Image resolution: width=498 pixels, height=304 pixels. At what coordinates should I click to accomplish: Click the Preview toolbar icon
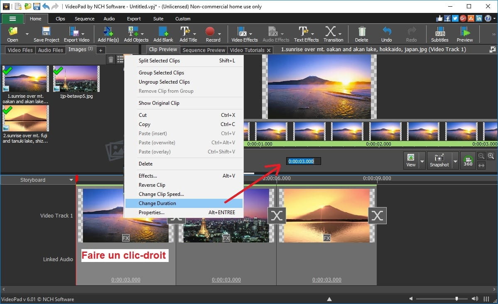pos(465,34)
